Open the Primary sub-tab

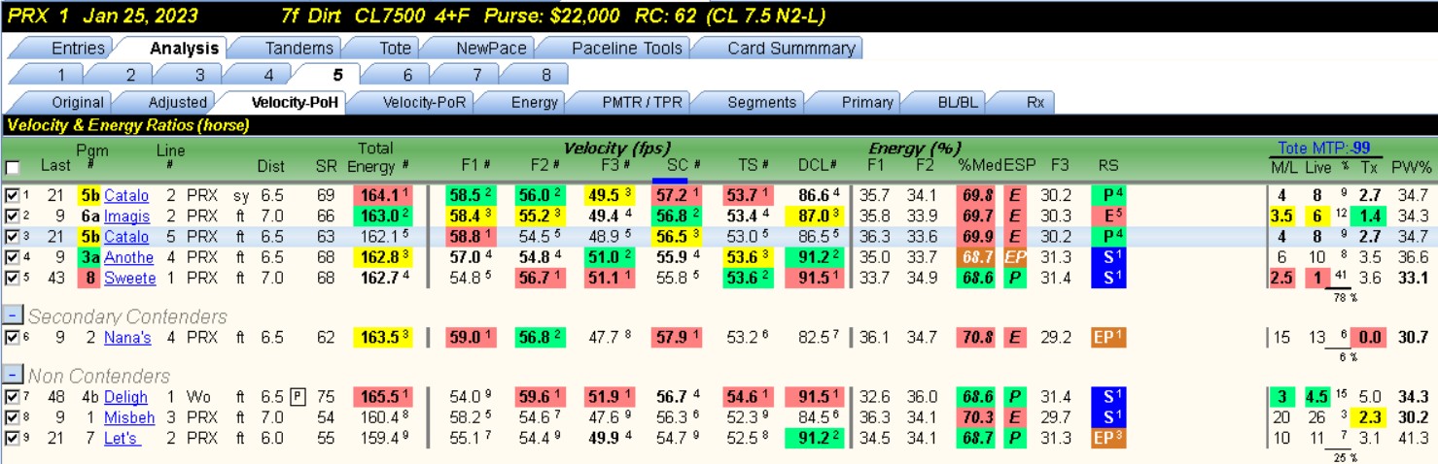(867, 102)
